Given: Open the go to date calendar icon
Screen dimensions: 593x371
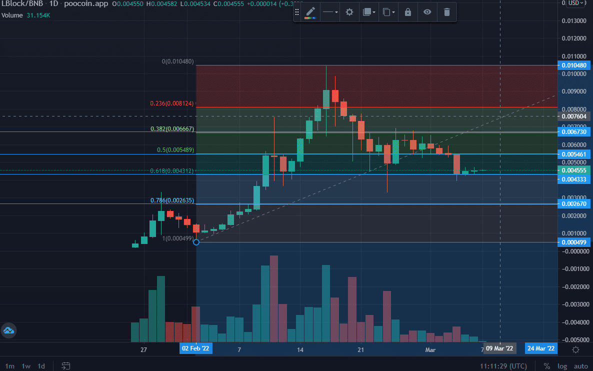Looking at the screenshot, I should pos(66,365).
